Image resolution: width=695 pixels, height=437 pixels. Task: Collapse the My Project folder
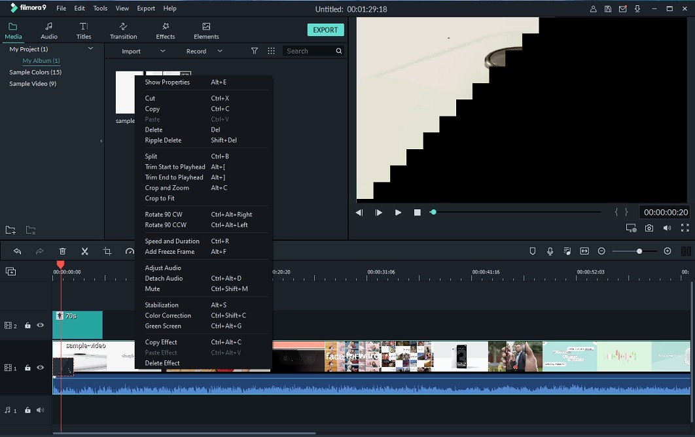point(90,49)
